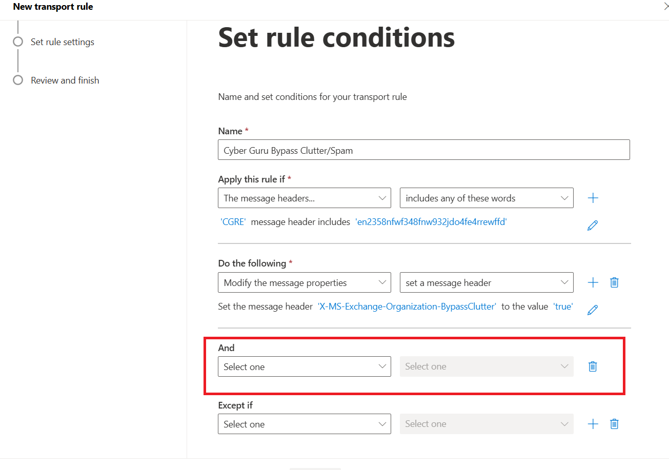Click the 'CGRE' header name link
This screenshot has height=470, width=669.
[x=233, y=222]
